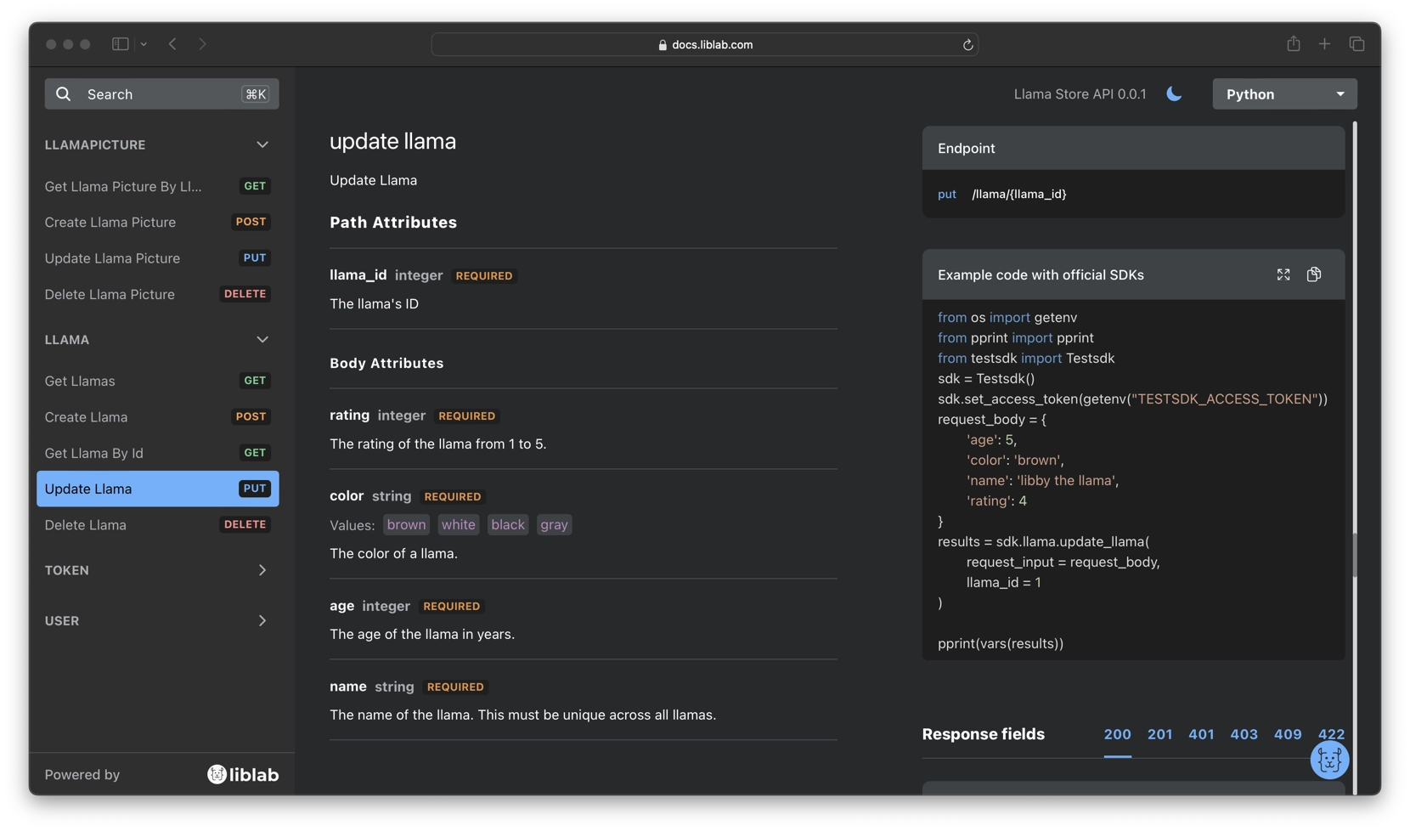Toggle the Safari sidebar icon

point(120,44)
